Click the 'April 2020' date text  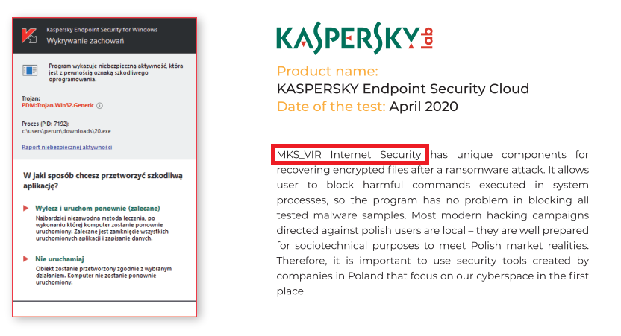pos(423,107)
